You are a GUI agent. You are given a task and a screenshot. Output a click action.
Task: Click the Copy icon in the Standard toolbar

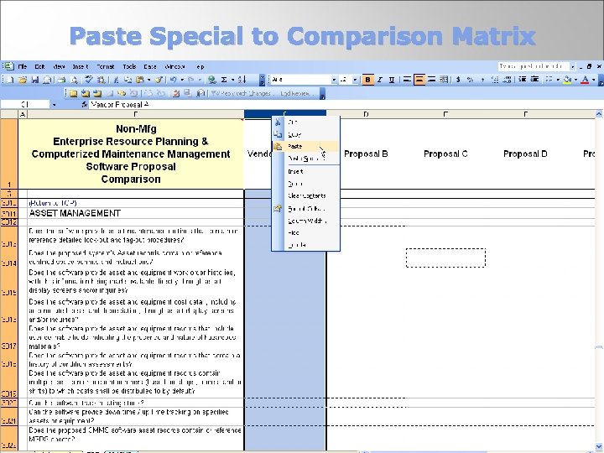pyautogui.click(x=128, y=80)
